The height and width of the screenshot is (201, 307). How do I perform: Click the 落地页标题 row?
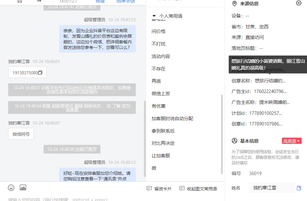pos(247,48)
